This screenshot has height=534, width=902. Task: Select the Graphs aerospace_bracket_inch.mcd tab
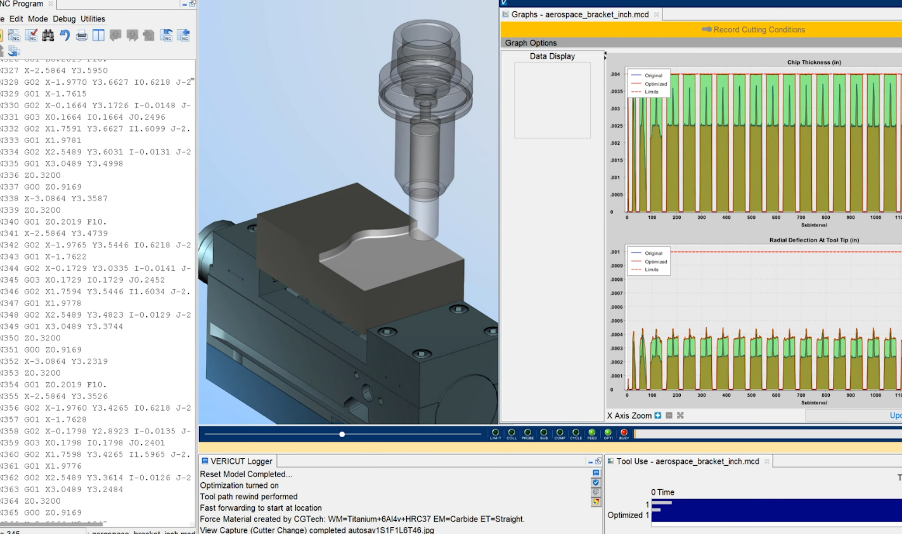[579, 15]
